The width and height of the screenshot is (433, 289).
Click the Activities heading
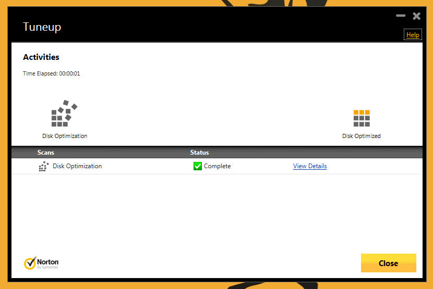point(41,57)
